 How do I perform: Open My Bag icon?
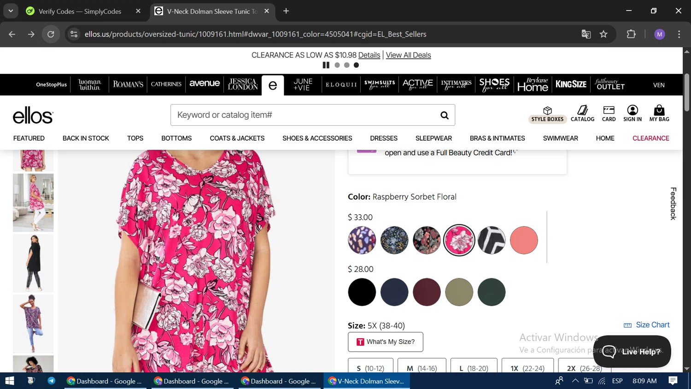coord(659,114)
